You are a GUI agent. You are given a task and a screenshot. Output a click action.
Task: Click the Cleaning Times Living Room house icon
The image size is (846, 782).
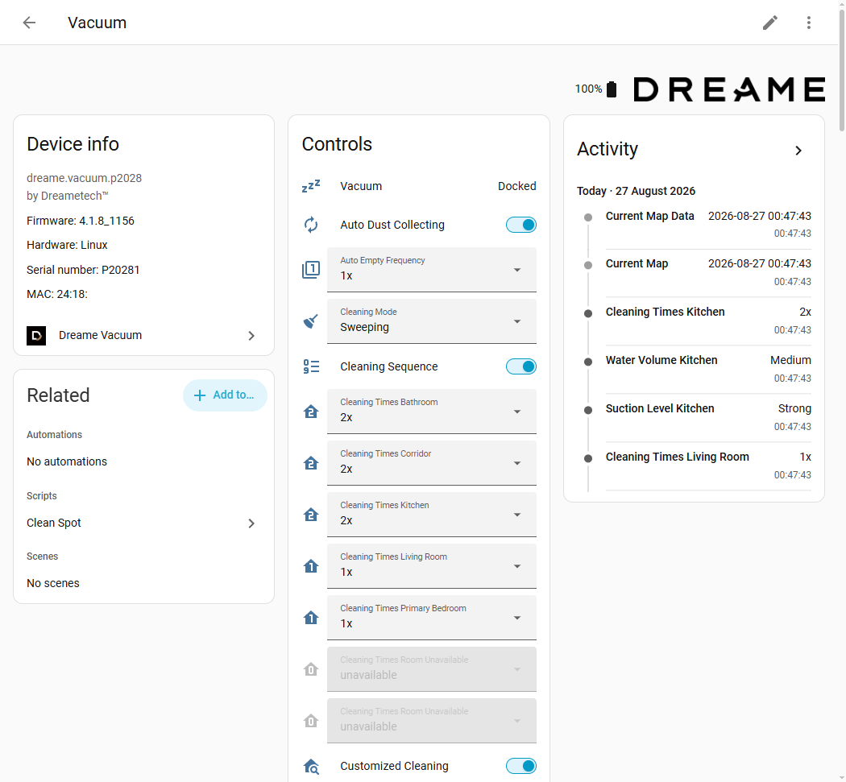click(x=311, y=566)
